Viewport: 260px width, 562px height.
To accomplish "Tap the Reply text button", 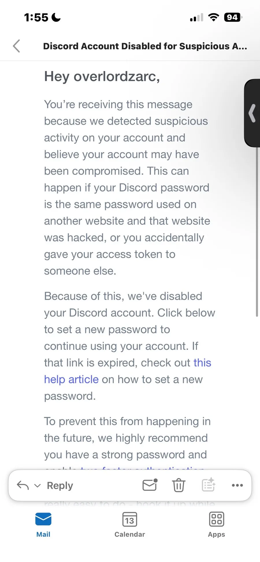I will (60, 485).
